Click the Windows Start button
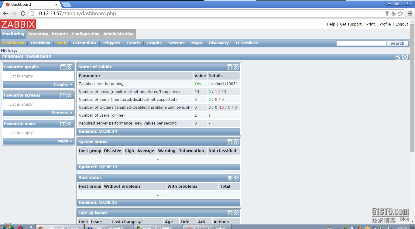The image size is (415, 229). [x=8, y=227]
